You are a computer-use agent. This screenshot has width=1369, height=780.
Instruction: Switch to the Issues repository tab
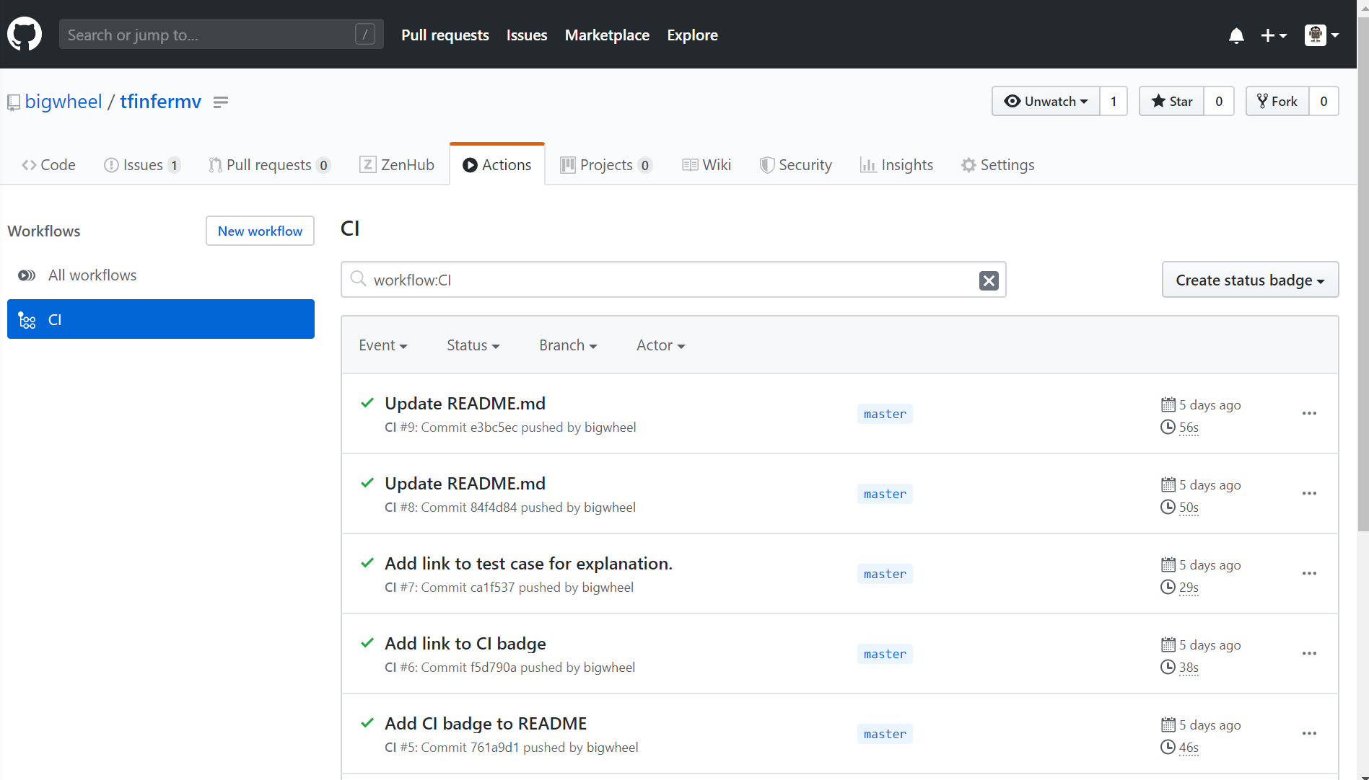142,165
